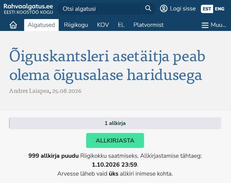231x183 pixels.
Task: Open the hamburger Muu... menu
Action: point(214,25)
